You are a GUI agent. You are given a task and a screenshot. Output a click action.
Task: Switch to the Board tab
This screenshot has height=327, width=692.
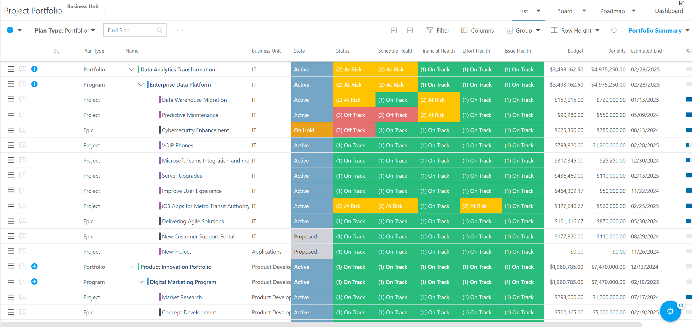(x=565, y=11)
